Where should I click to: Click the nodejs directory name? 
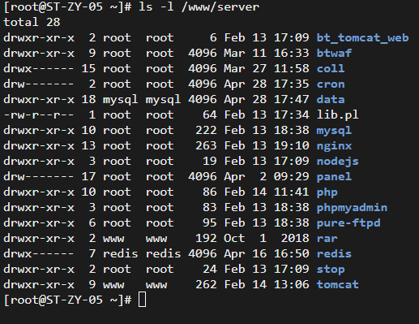338,162
